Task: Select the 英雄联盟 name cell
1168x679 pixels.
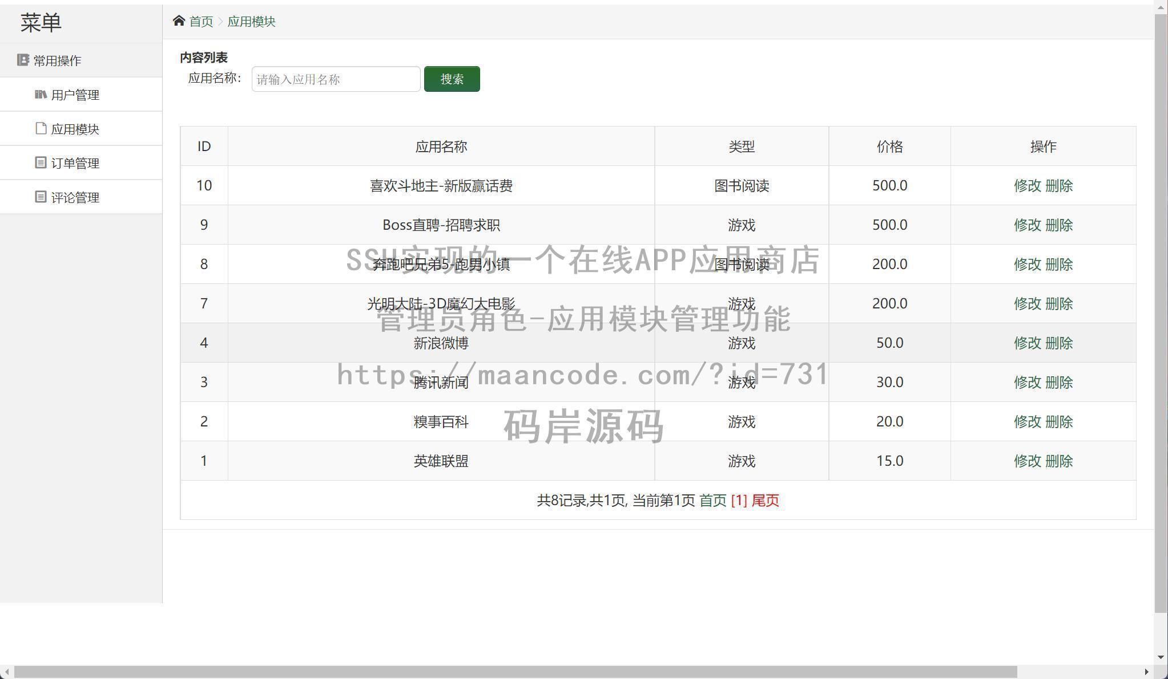Action: click(441, 461)
